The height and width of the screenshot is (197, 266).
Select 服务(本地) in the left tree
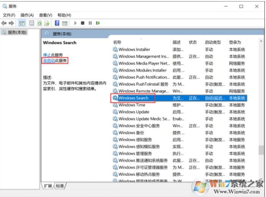[x=14, y=32]
